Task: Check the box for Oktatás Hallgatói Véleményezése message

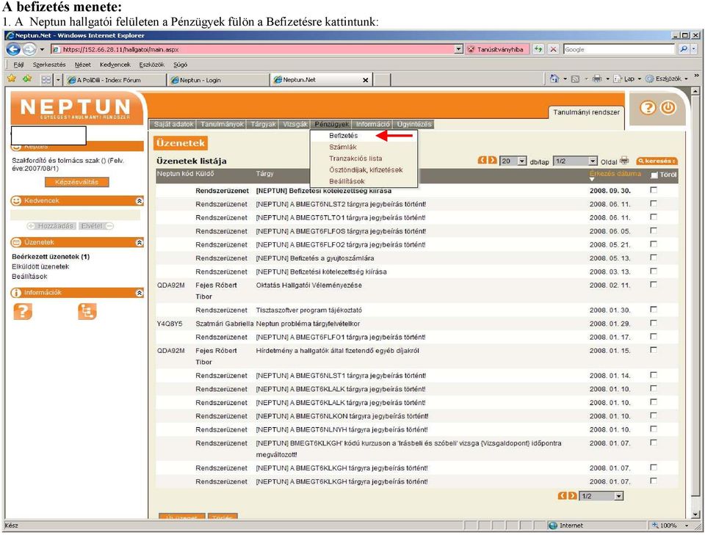Action: (654, 284)
